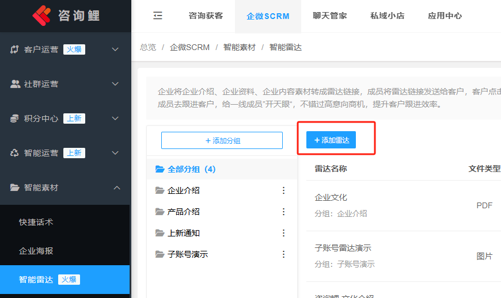Click 上新 badge beside 智能运营
Screen dimensions: 501x298
point(74,153)
